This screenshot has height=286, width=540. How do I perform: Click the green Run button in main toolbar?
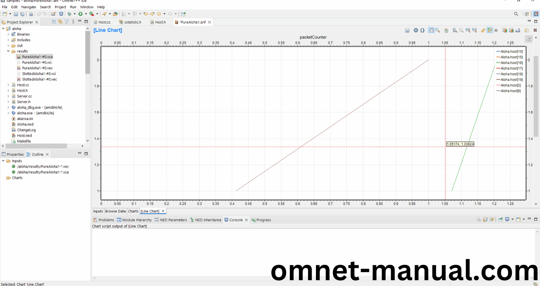(81, 14)
